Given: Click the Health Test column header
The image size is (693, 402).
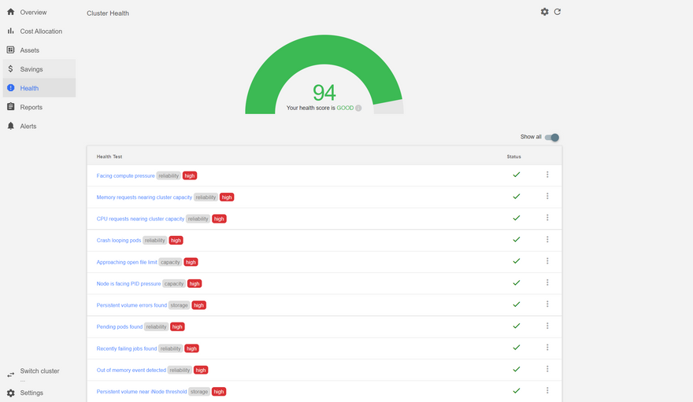Looking at the screenshot, I should tap(109, 157).
